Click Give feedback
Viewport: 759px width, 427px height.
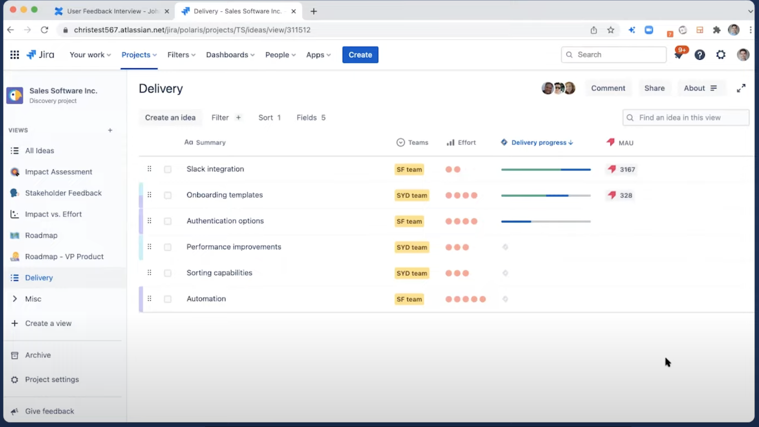(49, 411)
